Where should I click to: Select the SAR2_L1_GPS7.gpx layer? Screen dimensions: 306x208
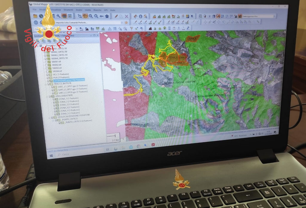pos(72,86)
